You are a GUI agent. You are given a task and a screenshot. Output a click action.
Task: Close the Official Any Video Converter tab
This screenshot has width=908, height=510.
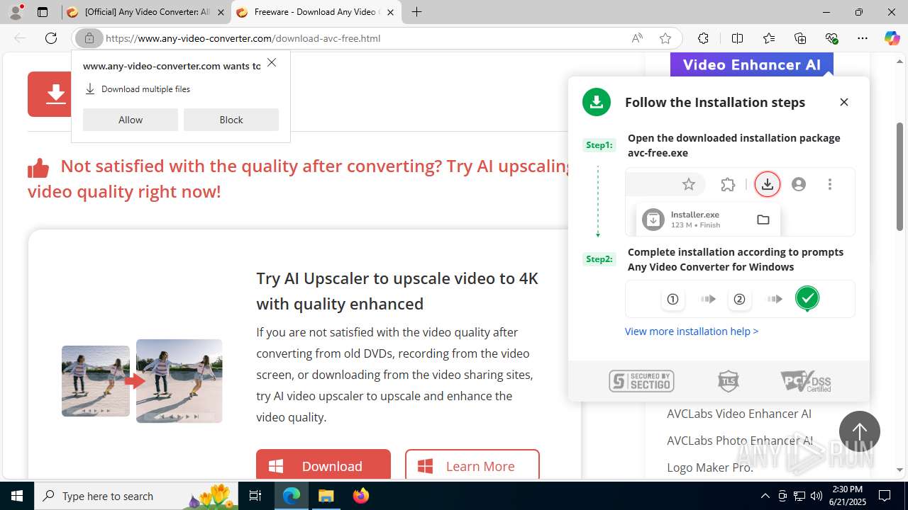(221, 12)
